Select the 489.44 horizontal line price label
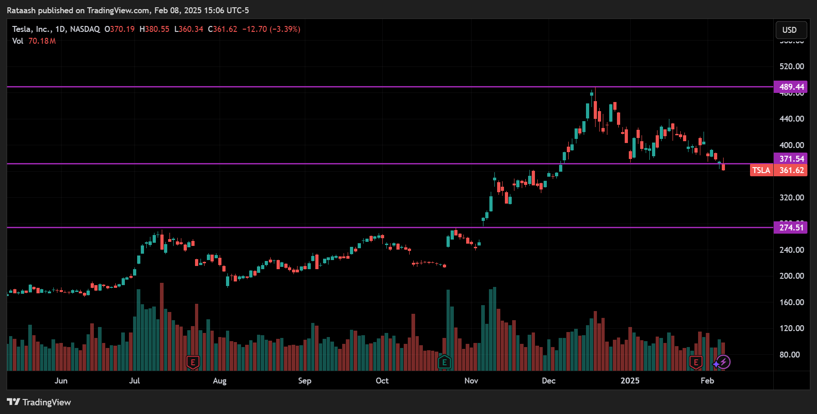 pos(791,87)
